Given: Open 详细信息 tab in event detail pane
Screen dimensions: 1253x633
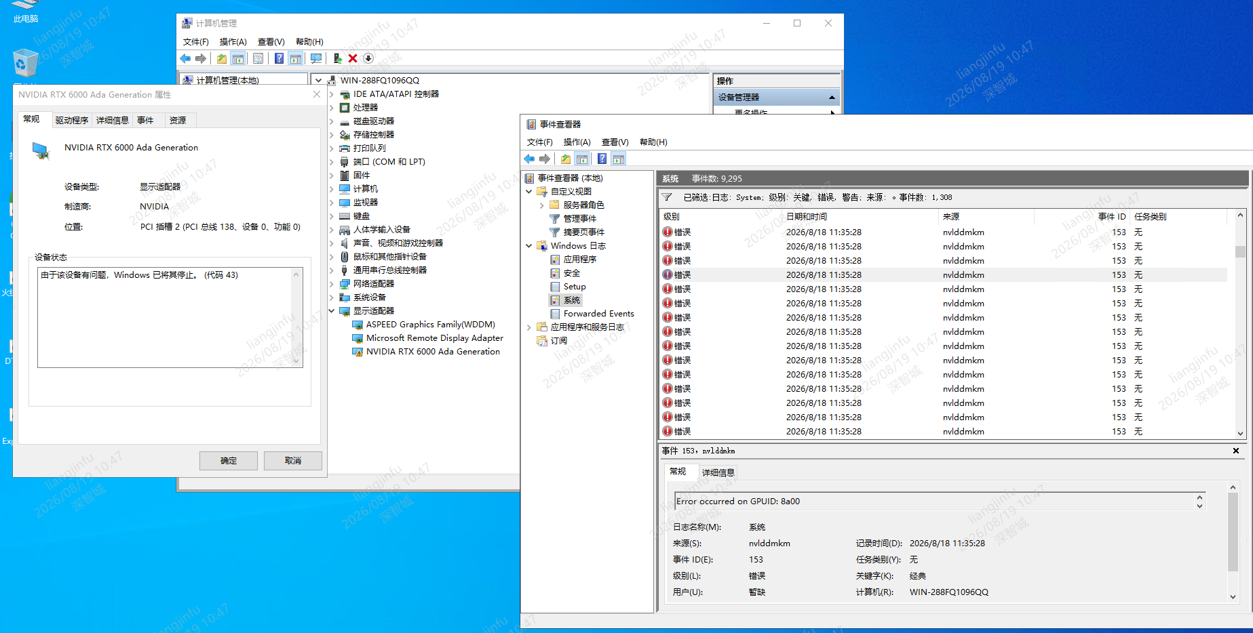Looking at the screenshot, I should [718, 472].
